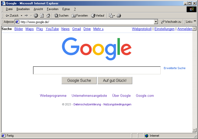Open the Datenschutzerklärung link
Image resolution: width=198 pixels, height=139 pixels.
pyautogui.click(x=87, y=104)
